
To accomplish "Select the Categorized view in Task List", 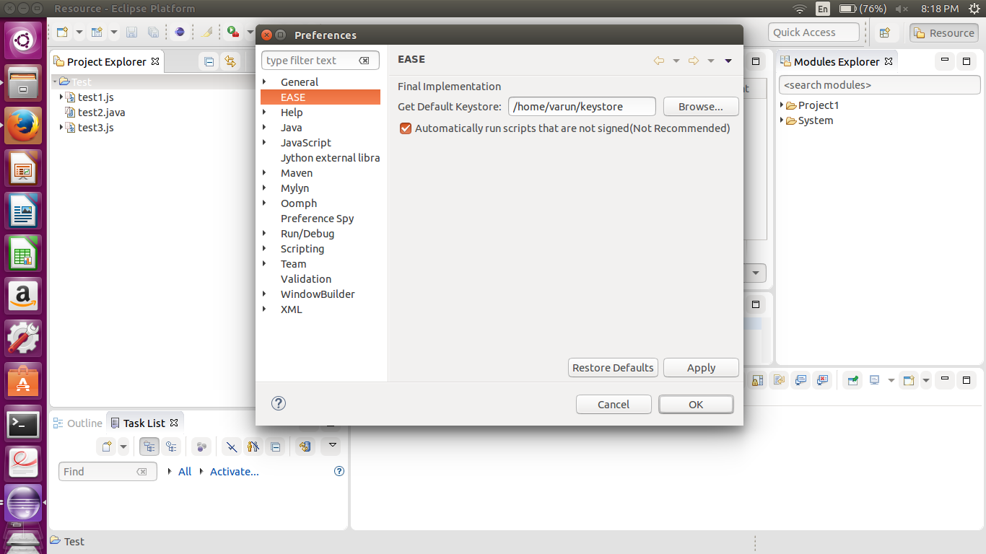I will click(149, 447).
